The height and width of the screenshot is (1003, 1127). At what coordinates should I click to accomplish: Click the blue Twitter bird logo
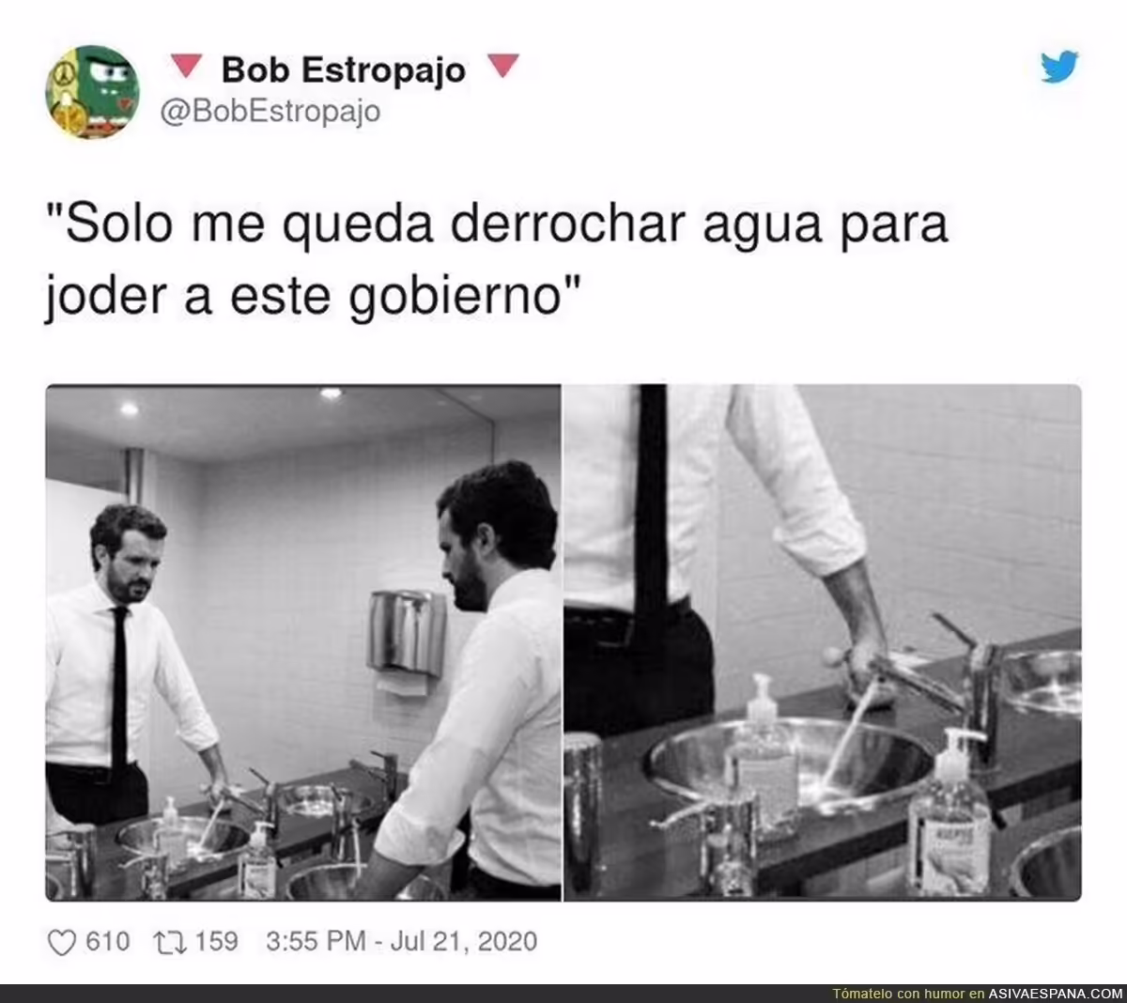[x=1059, y=67]
